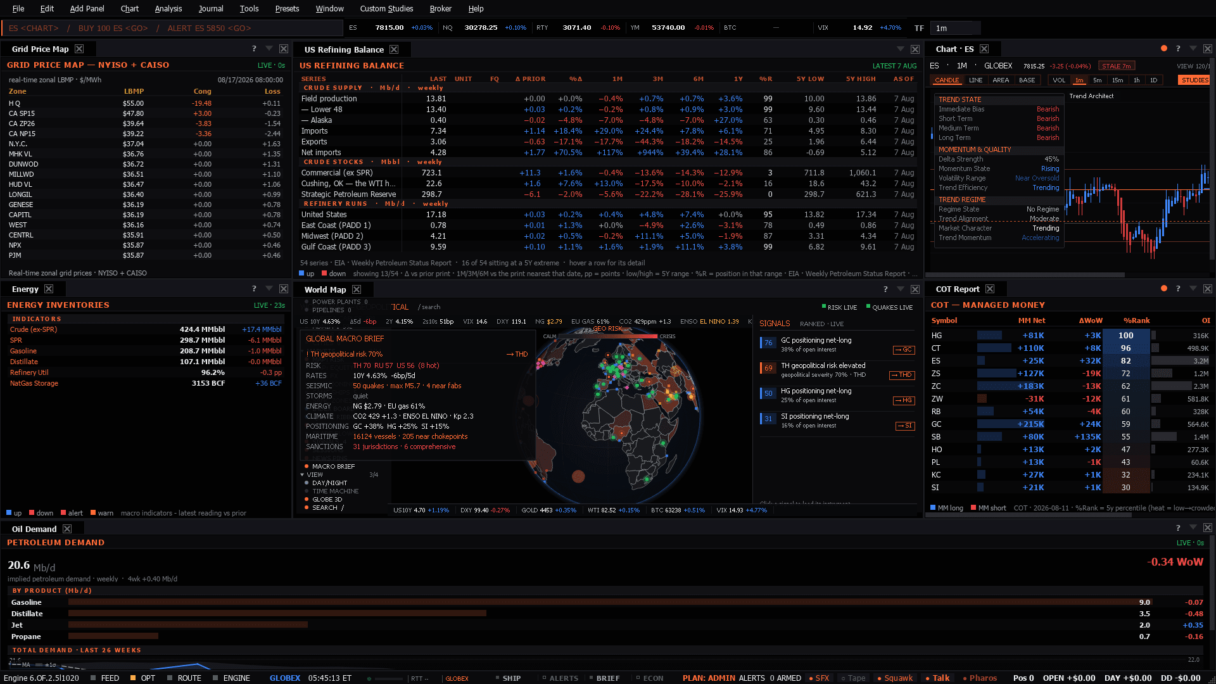Toggle GLOBE 3D view in World Map
The width and height of the screenshot is (1216, 684).
(x=322, y=499)
